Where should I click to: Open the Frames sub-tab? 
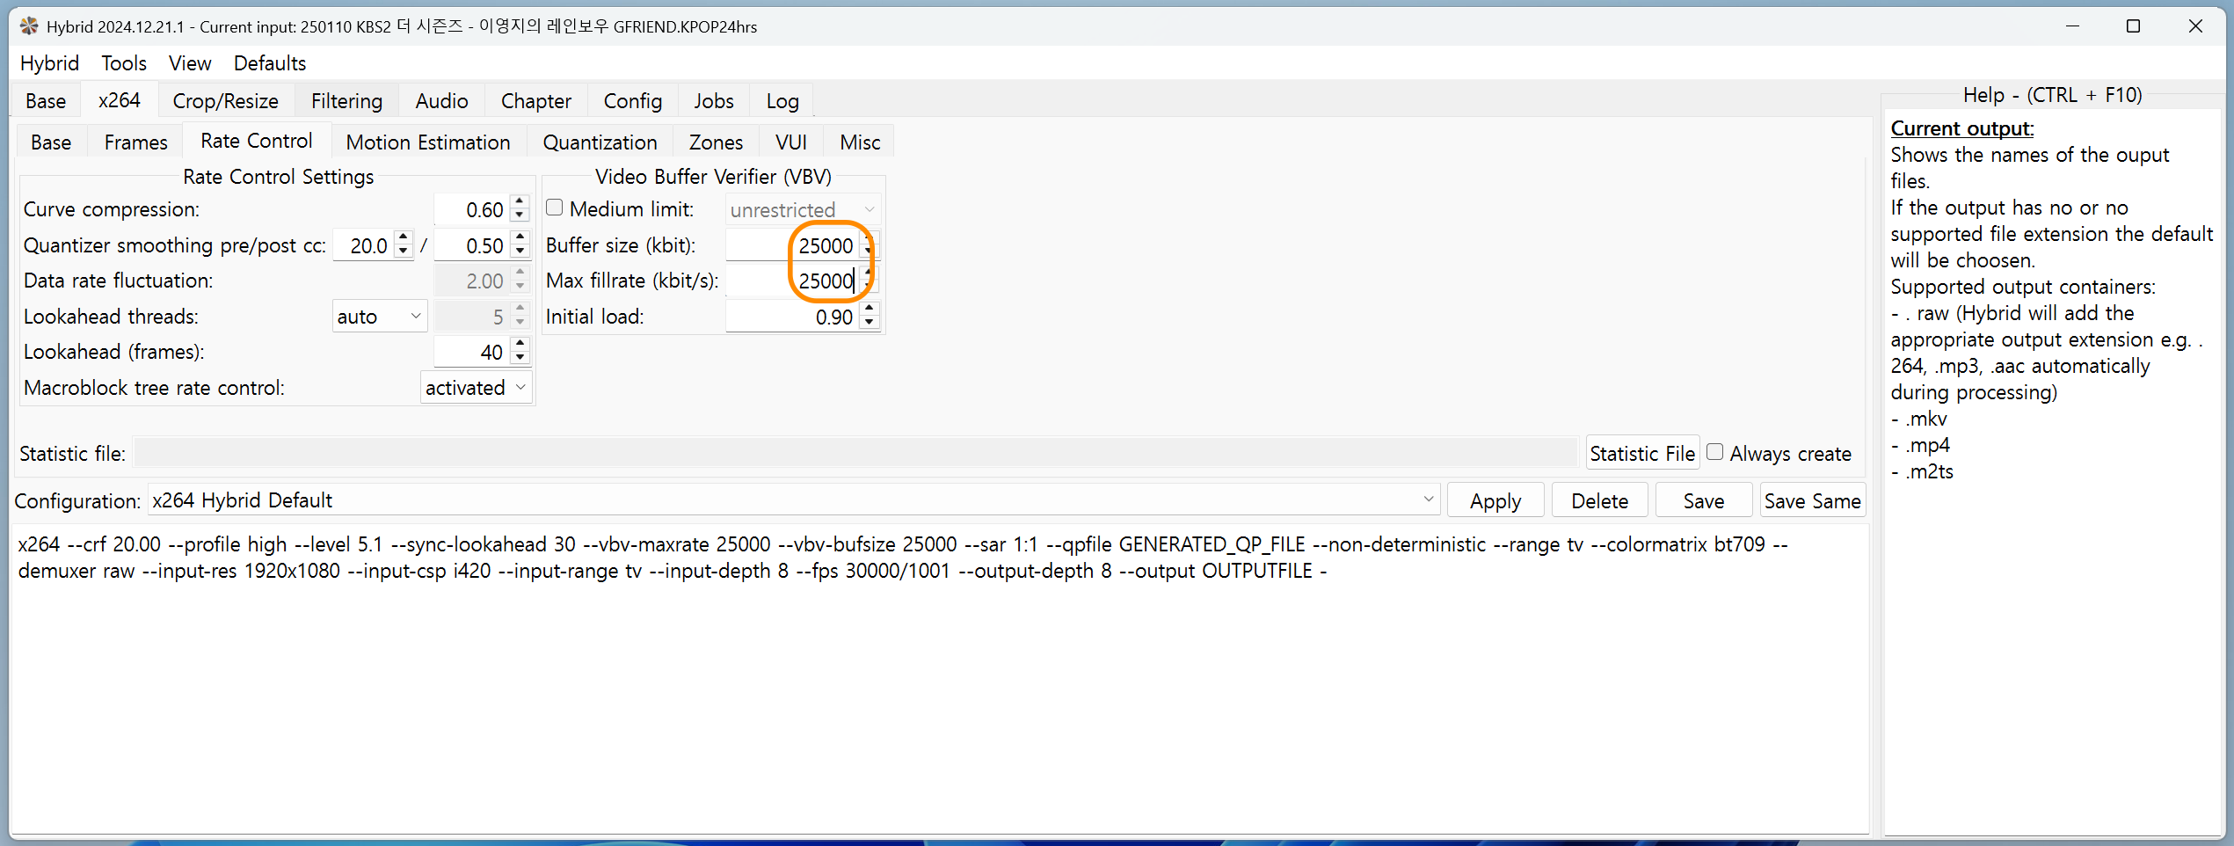136,142
